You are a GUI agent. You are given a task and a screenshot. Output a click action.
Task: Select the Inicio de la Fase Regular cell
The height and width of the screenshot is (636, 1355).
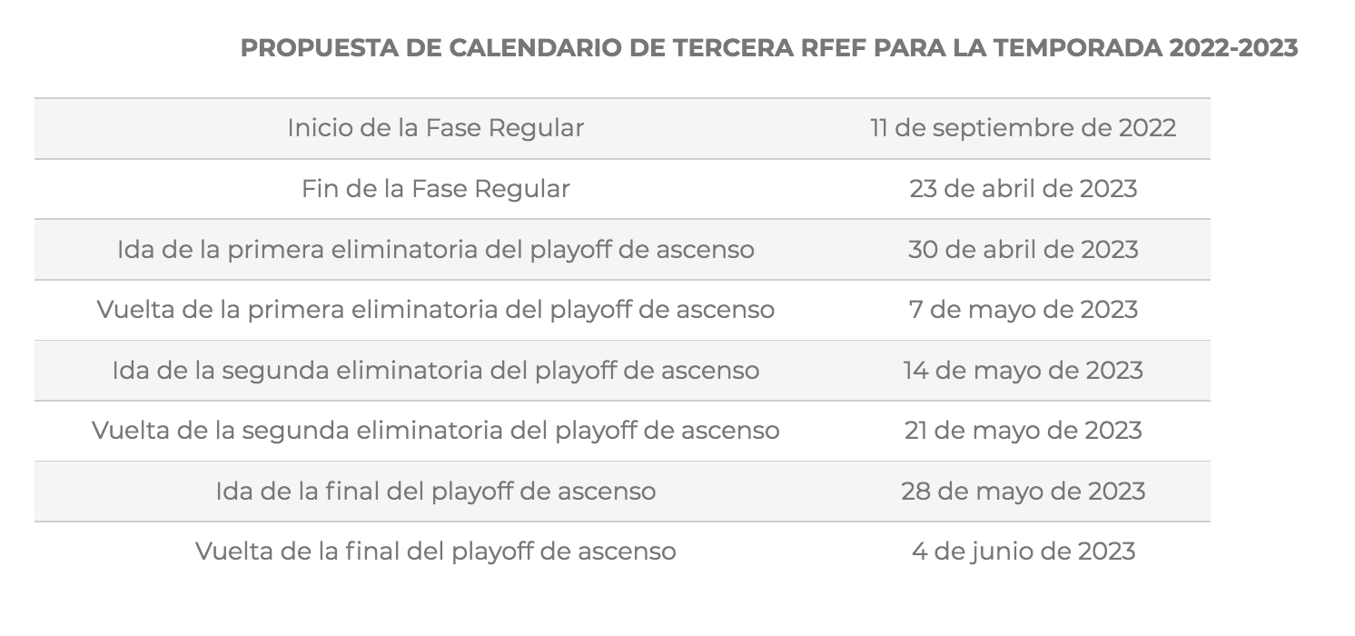(435, 128)
